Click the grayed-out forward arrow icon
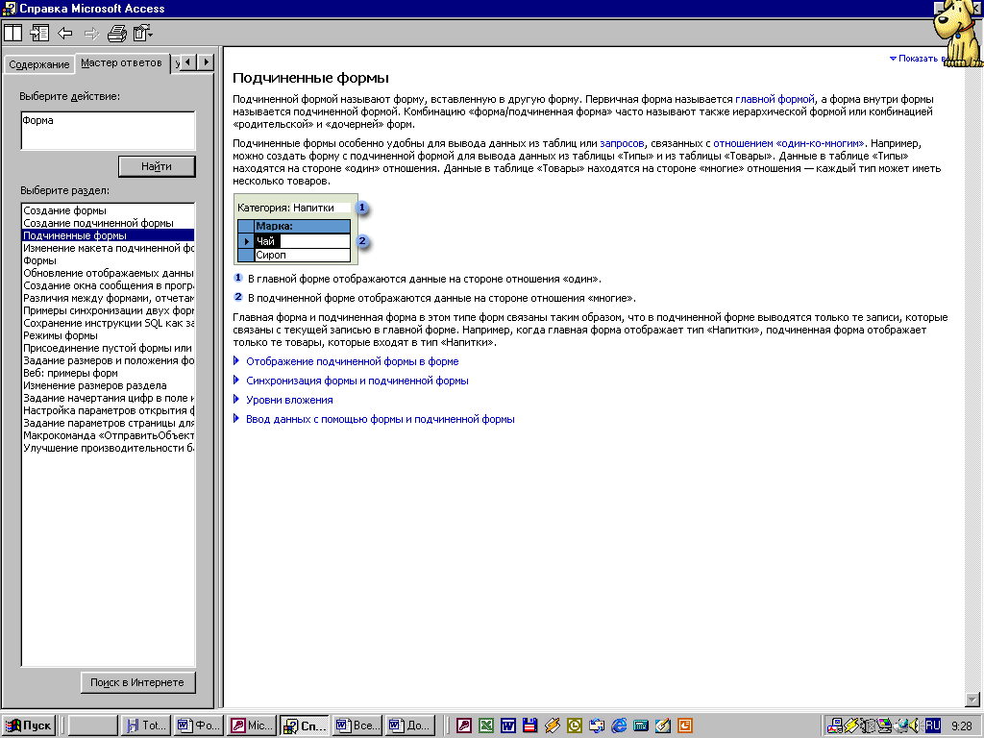This screenshot has height=738, width=984. [x=91, y=33]
